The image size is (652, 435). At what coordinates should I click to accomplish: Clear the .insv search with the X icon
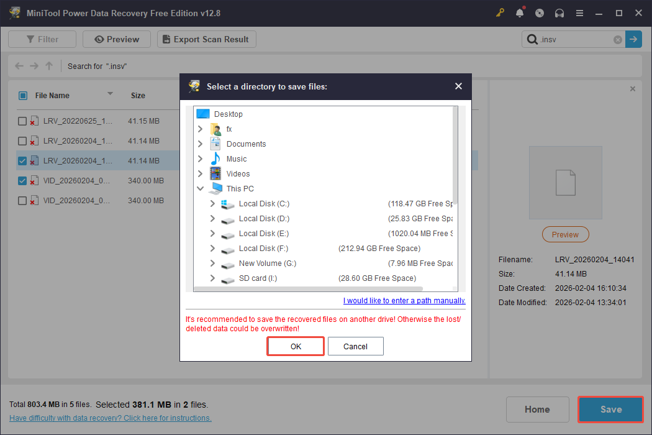click(x=617, y=39)
